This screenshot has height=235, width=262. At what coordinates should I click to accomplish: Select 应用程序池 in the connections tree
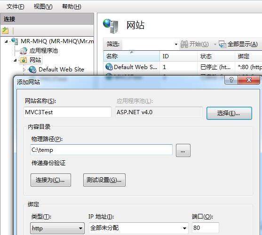coord(44,51)
